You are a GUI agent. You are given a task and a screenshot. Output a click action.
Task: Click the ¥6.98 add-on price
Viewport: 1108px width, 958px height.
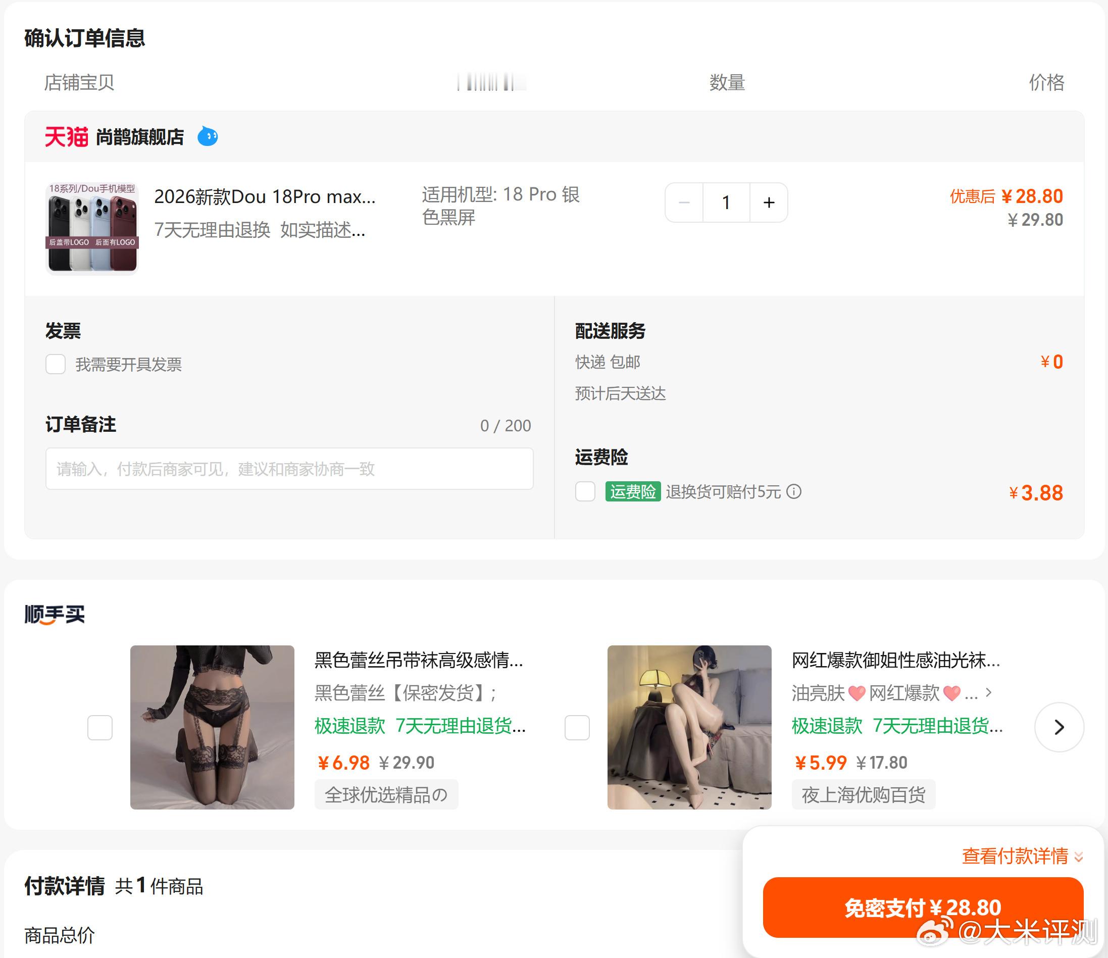343,763
